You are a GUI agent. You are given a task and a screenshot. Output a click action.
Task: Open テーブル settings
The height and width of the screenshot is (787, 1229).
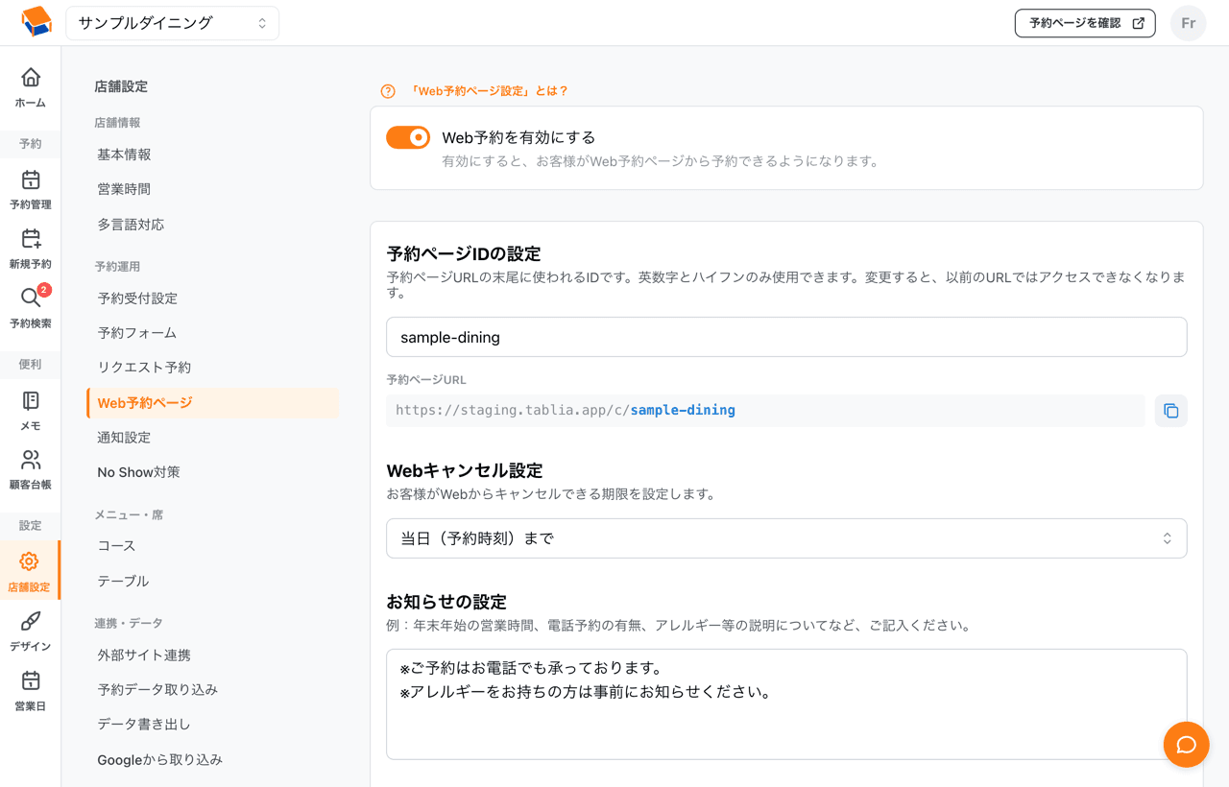point(123,581)
